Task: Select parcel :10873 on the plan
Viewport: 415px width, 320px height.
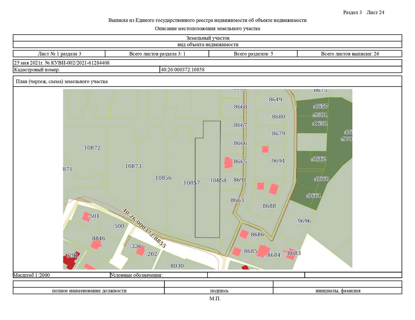Action: tap(132, 166)
